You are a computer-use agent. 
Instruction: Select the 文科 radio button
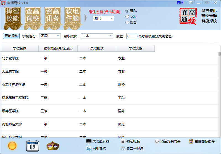[x=127, y=17]
